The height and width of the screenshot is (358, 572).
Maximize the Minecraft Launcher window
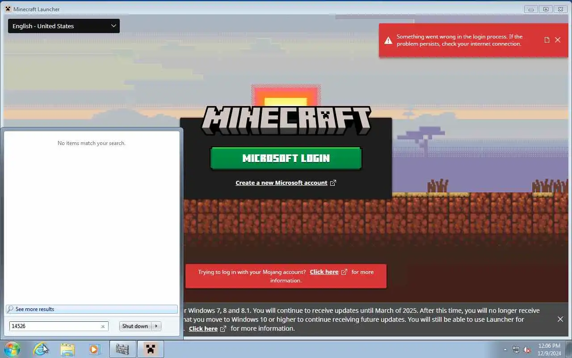546,9
